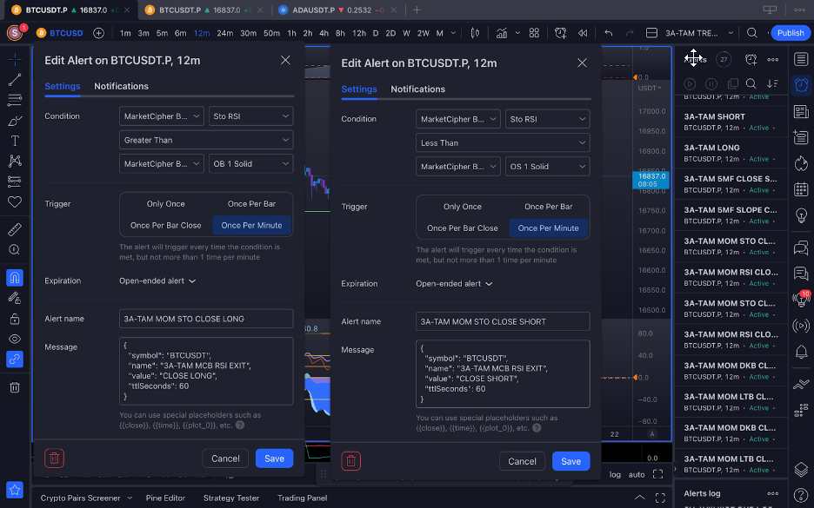Switch to Notifications tab in CLOSE SHORT dialog
Screen dimensions: 814x508
coord(418,89)
